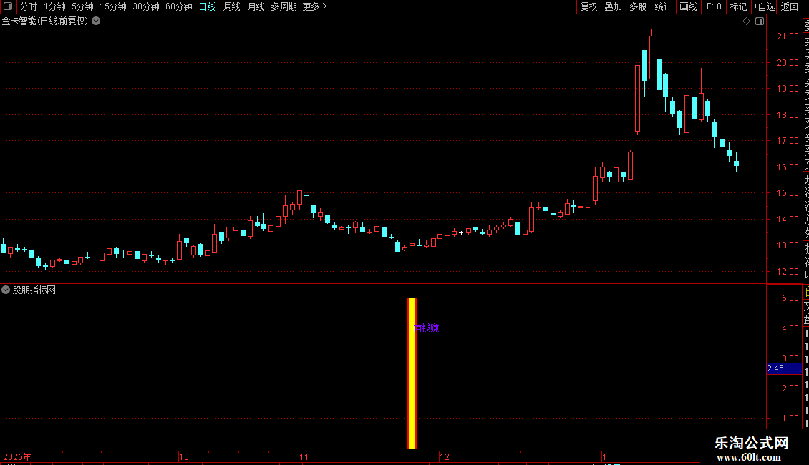Click the 12.00 price axis label
Image resolution: width=809 pixels, height=465 pixels.
click(788, 272)
